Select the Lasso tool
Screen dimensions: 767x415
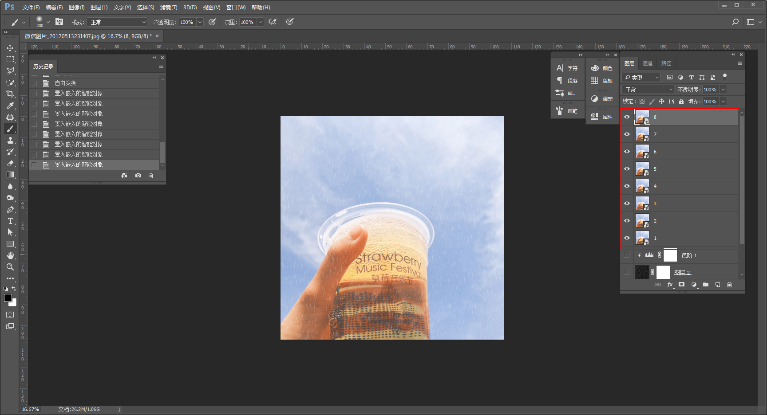pos(10,71)
